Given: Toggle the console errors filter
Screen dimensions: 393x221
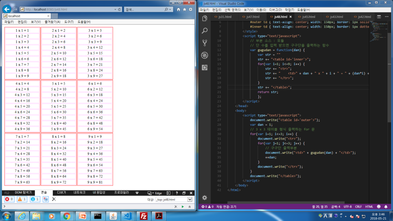Looking at the screenshot, I should (9, 199).
